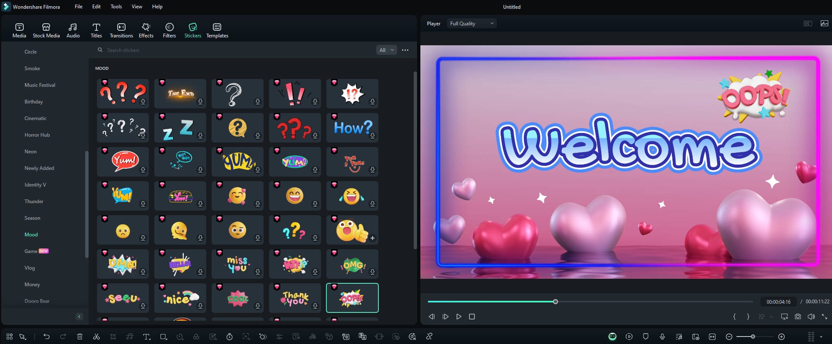
Task: Select the Birthday sticker category
Action: pos(33,102)
